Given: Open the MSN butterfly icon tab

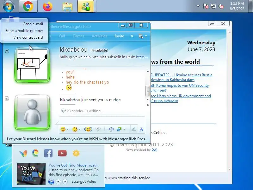Looking at the screenshot, I should pos(23,153).
